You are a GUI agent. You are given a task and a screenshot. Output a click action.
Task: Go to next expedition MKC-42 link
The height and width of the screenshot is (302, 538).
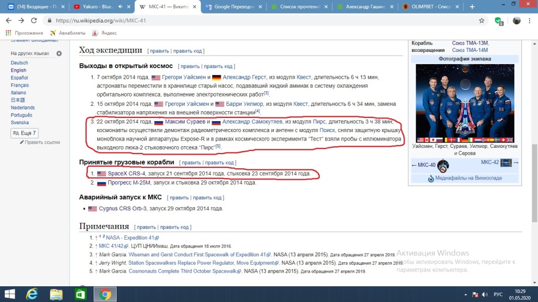click(490, 163)
